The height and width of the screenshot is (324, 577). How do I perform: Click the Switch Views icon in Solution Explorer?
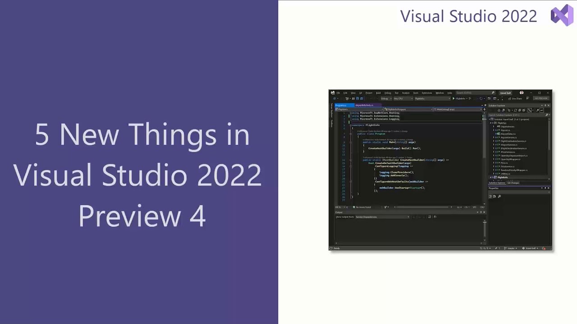[x=504, y=110]
